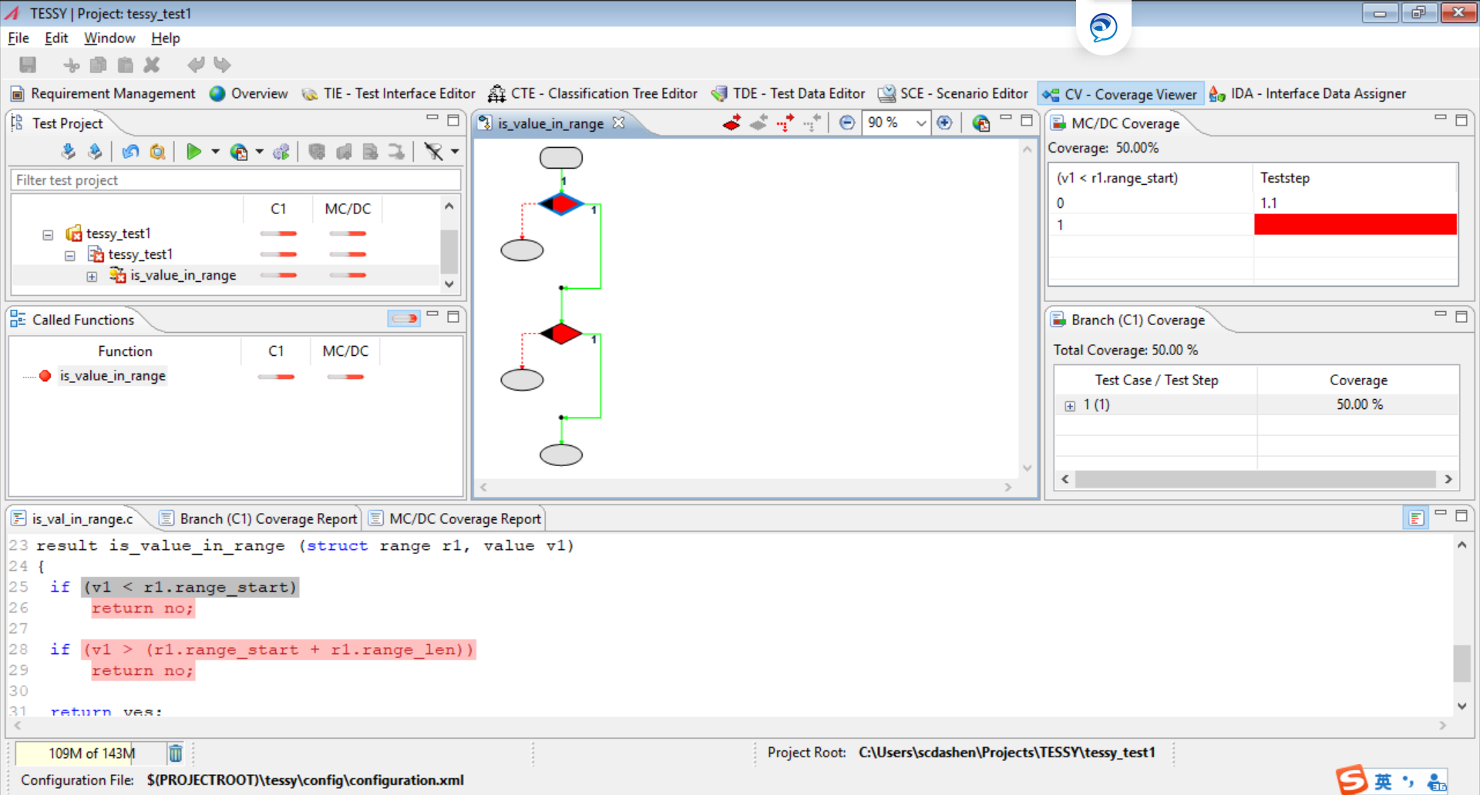Click the Undo arrow in main toolbar

tap(197, 65)
